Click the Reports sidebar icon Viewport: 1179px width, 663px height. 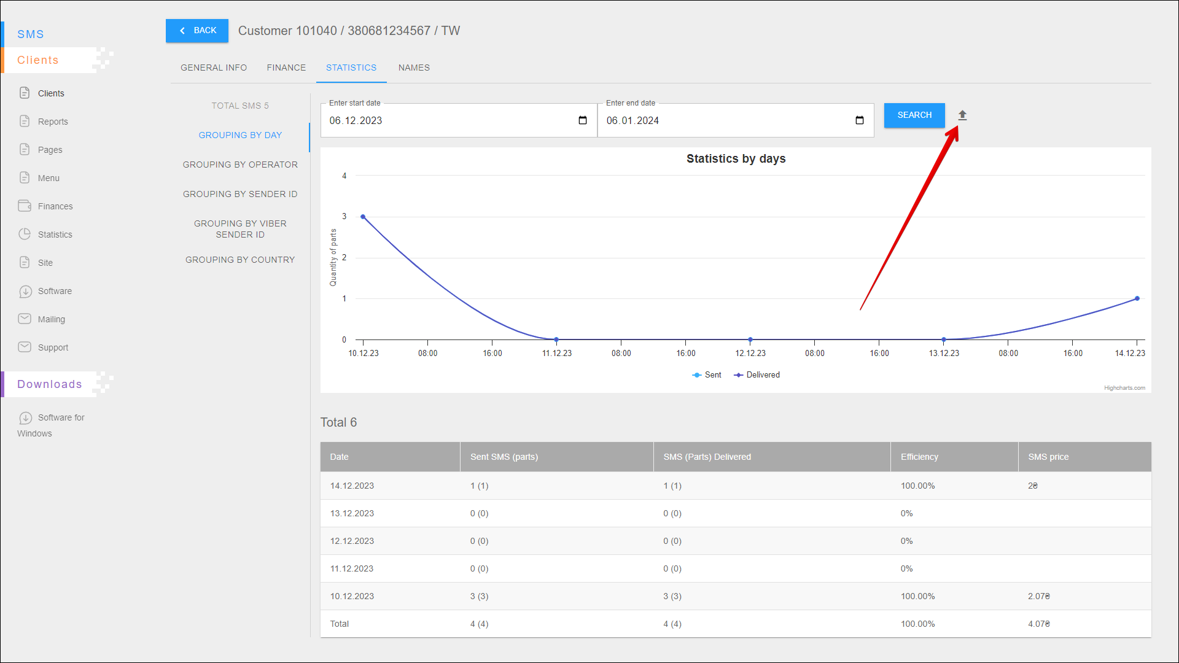coord(25,121)
